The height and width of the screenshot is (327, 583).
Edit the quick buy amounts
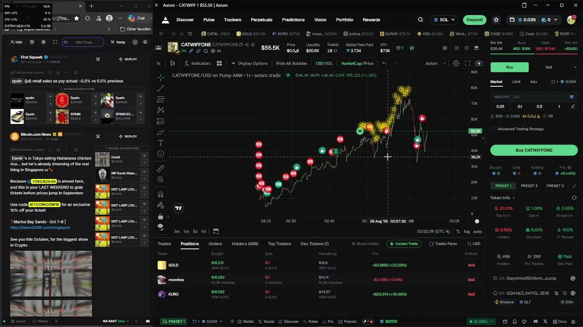(573, 107)
